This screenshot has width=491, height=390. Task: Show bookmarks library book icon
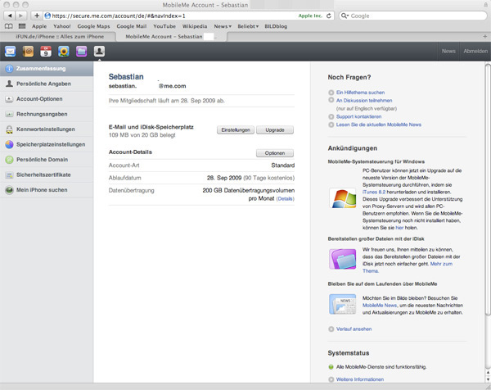9,26
